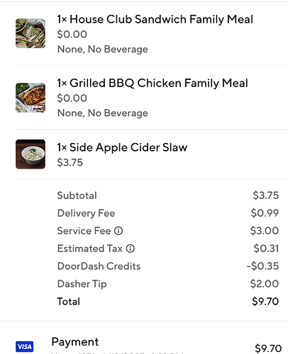This screenshot has width=288, height=354.
Task: Click the Delivery Fee amount $0.99
Action: tap(265, 213)
